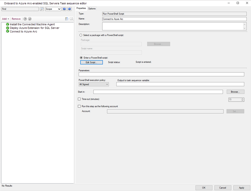Open the Add dropdown menu
The height and width of the screenshot is (191, 251).
5,19
